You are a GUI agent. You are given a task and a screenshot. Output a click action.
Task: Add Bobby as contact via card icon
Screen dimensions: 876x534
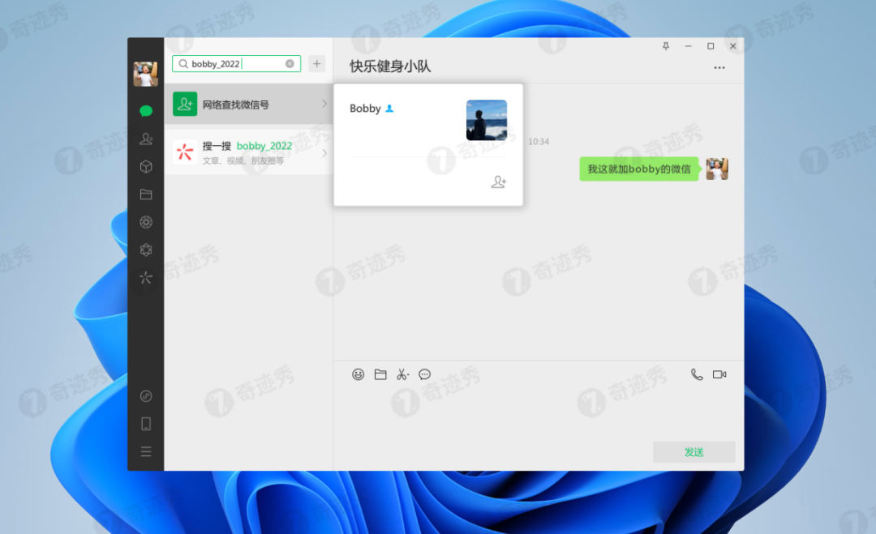click(x=498, y=182)
